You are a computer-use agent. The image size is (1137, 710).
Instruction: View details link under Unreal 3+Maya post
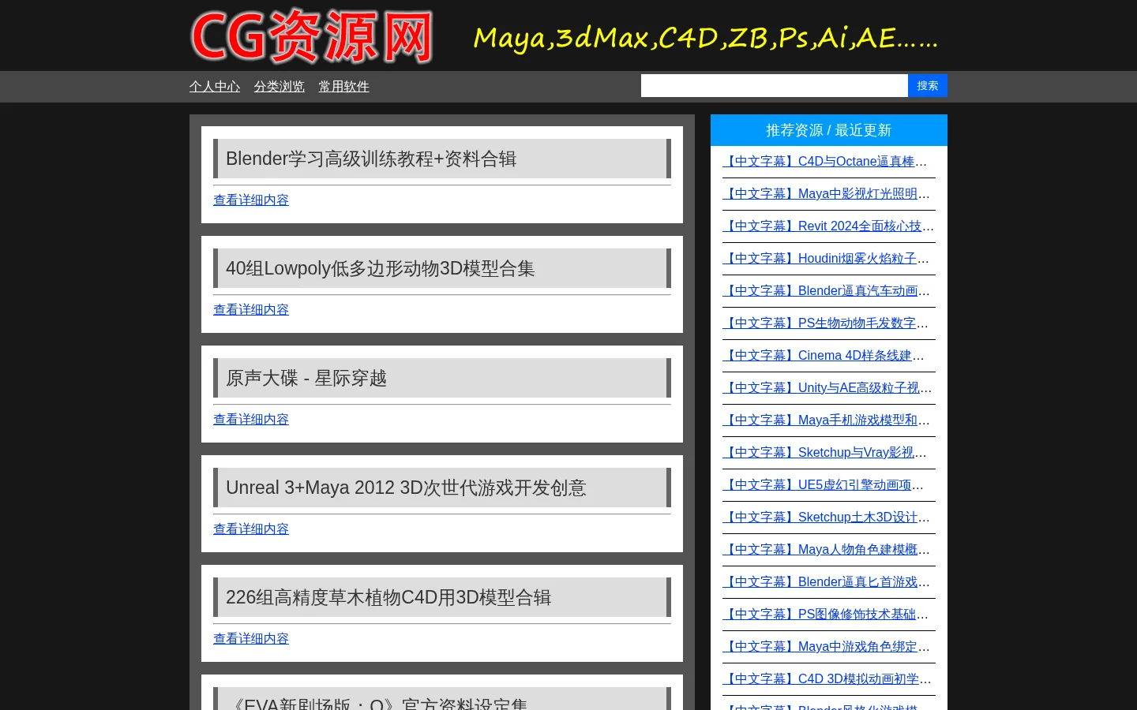251,529
